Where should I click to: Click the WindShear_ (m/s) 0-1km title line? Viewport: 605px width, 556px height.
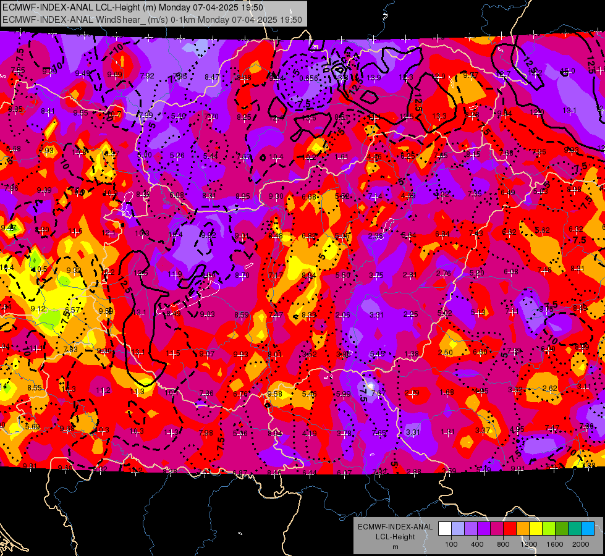[152, 20]
